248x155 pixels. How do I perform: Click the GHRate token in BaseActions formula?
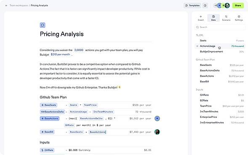tap(69, 125)
